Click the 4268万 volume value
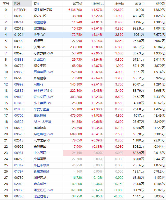The image size is (166, 200). click(139, 103)
